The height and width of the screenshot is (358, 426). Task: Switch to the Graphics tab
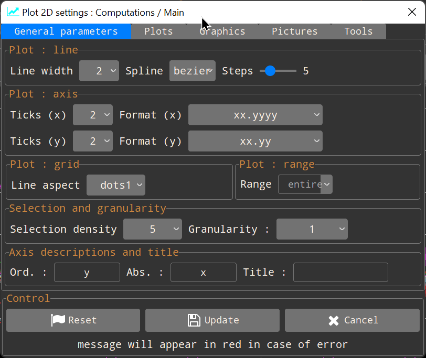coord(222,31)
